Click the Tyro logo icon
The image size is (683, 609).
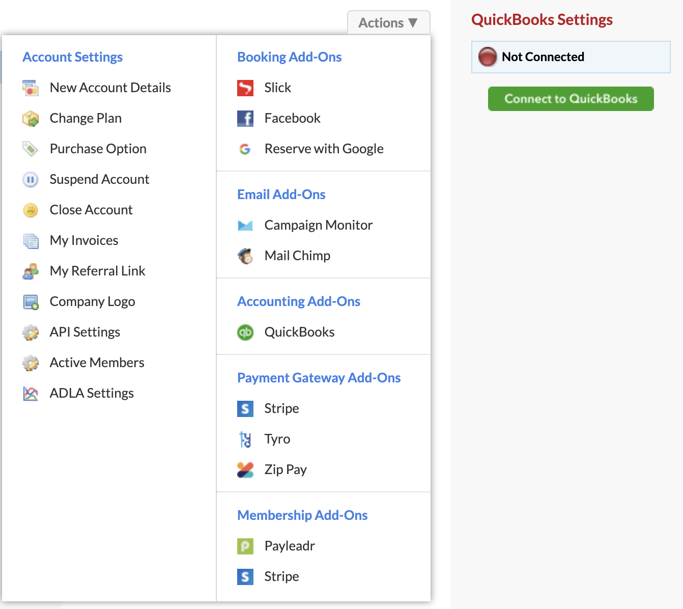pos(245,439)
